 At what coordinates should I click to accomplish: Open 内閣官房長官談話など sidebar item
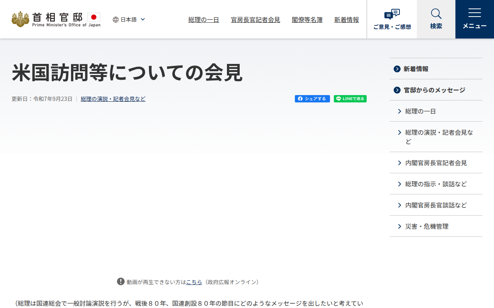pyautogui.click(x=436, y=205)
